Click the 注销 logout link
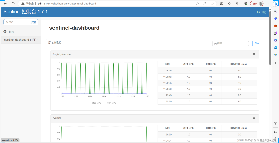 click(x=262, y=12)
